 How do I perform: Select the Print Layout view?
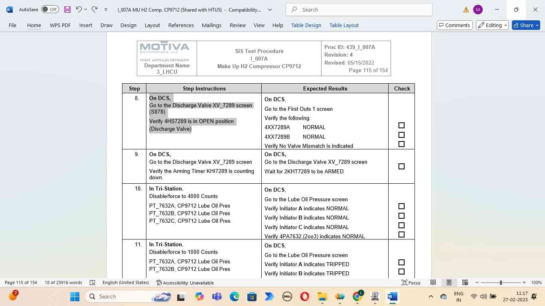[449, 282]
